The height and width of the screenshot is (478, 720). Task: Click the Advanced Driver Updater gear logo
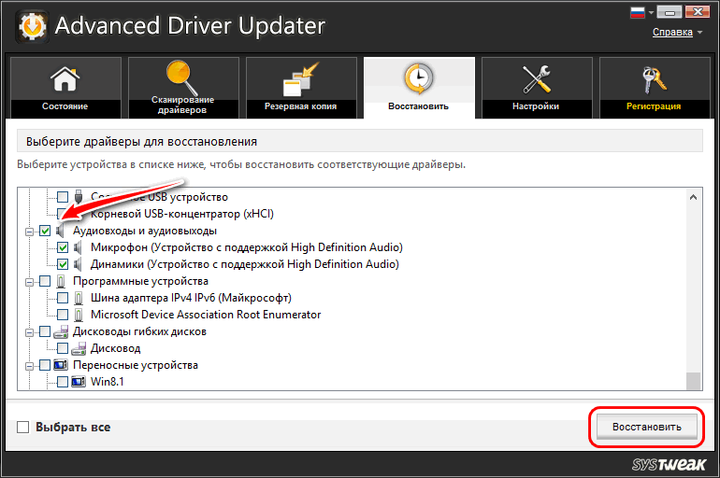pos(32,26)
